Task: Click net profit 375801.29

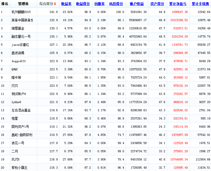Action: 180,151
